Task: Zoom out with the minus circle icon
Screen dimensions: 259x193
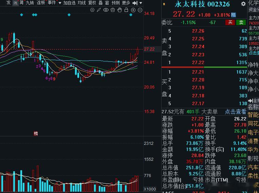Action: point(140,10)
